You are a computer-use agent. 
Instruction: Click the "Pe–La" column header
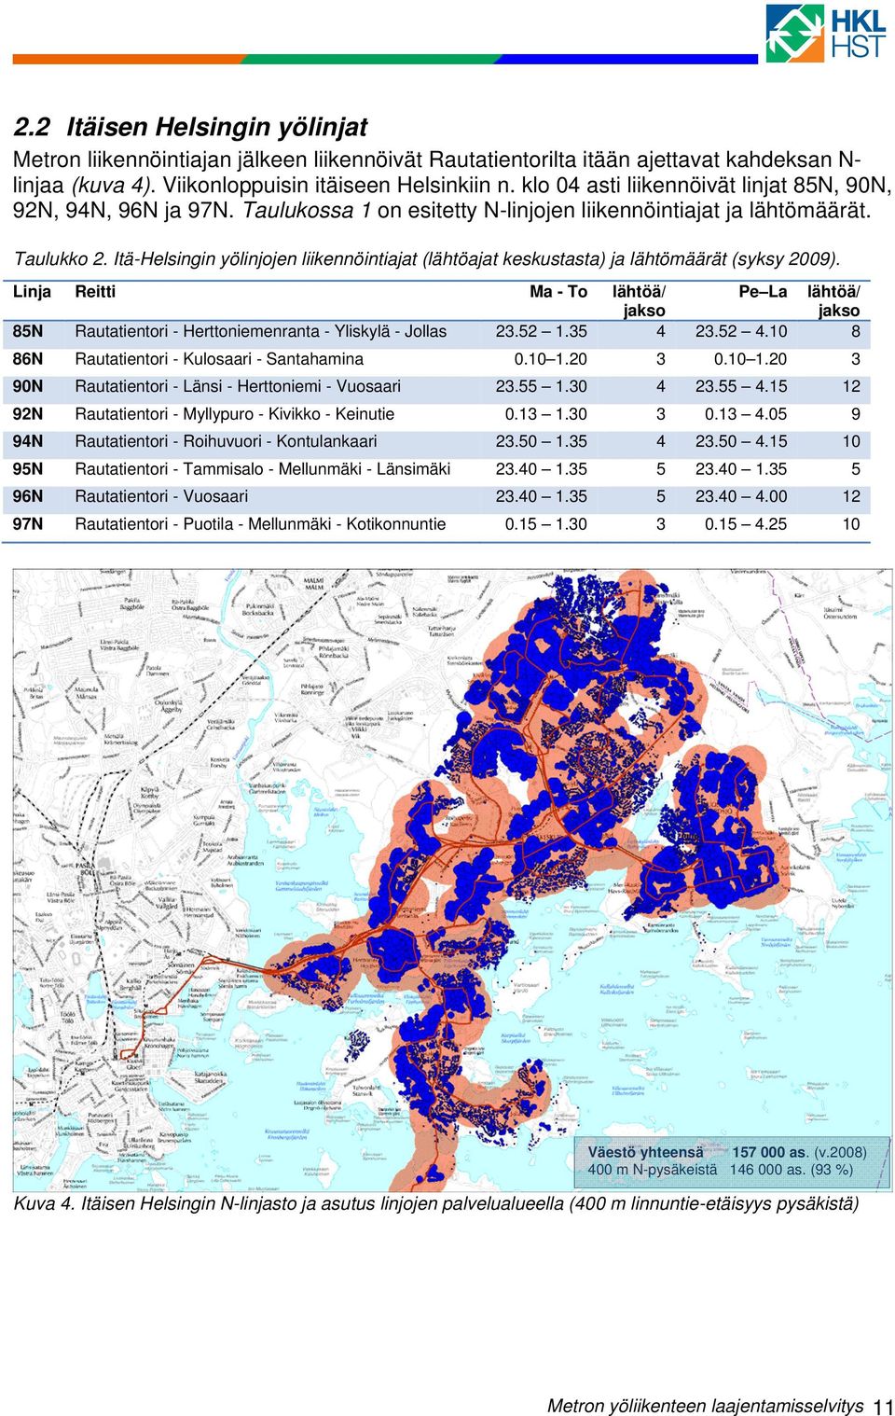click(763, 292)
